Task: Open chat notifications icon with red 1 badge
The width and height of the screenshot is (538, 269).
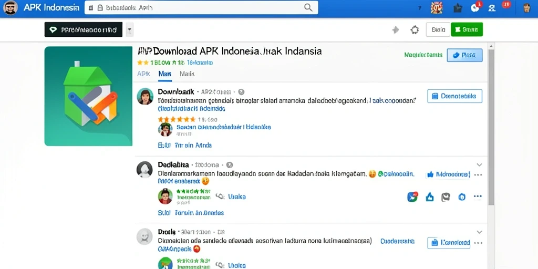Action: pyautogui.click(x=476, y=7)
